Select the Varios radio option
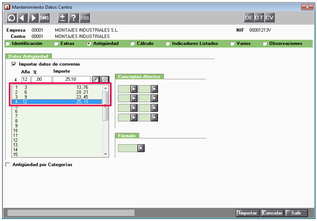The image size is (317, 221). [232, 44]
